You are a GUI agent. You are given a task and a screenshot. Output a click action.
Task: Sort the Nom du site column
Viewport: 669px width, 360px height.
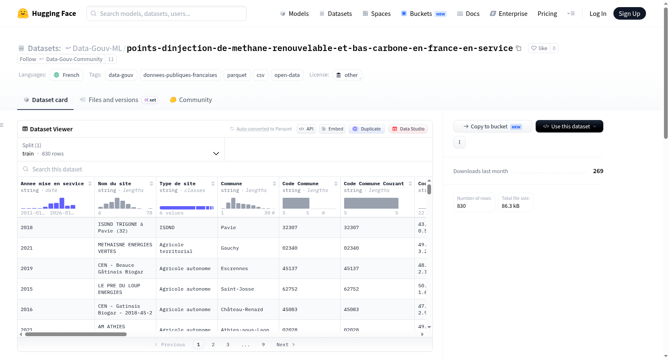tap(151, 184)
